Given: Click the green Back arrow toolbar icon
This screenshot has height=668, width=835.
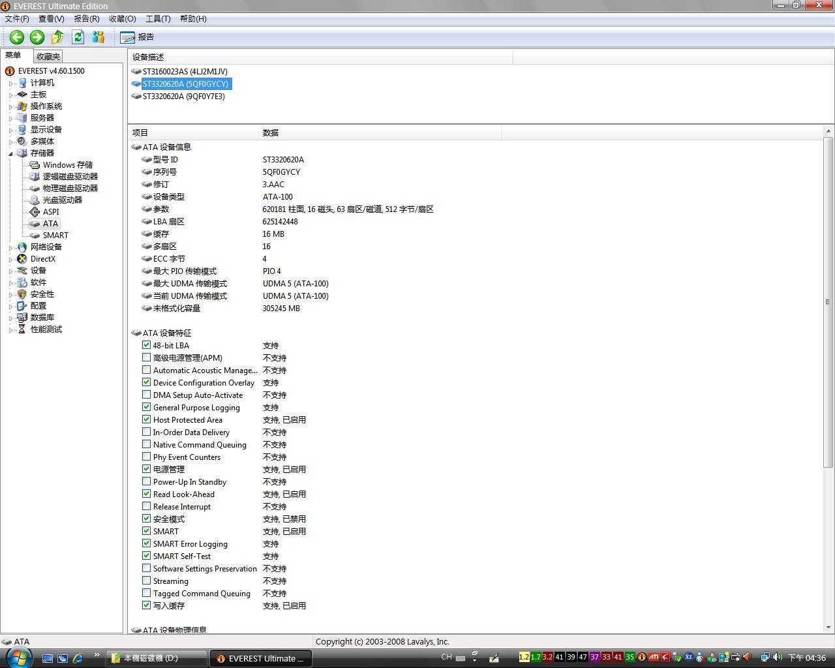Looking at the screenshot, I should pos(17,37).
